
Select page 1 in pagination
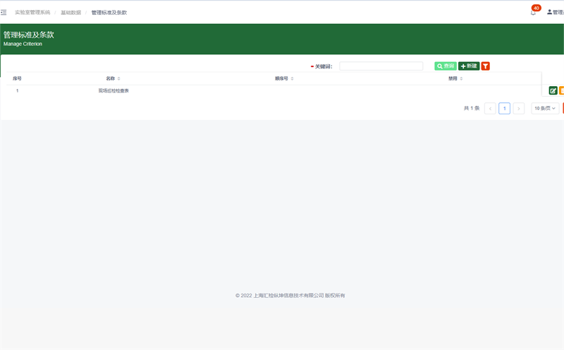click(x=504, y=108)
